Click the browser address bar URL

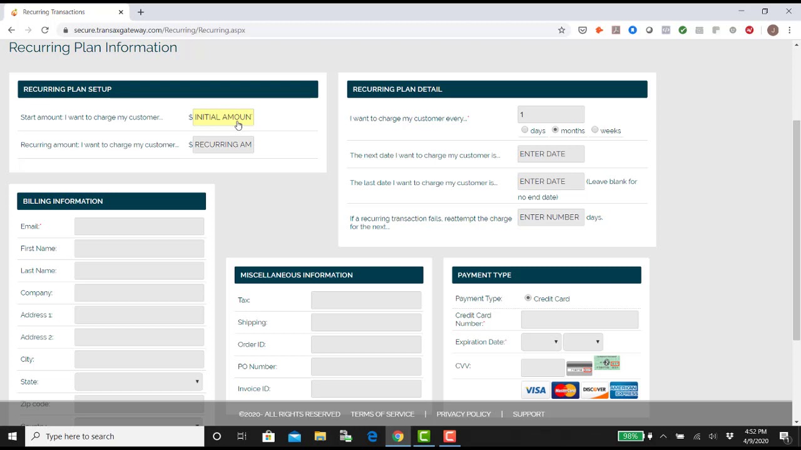click(x=160, y=30)
